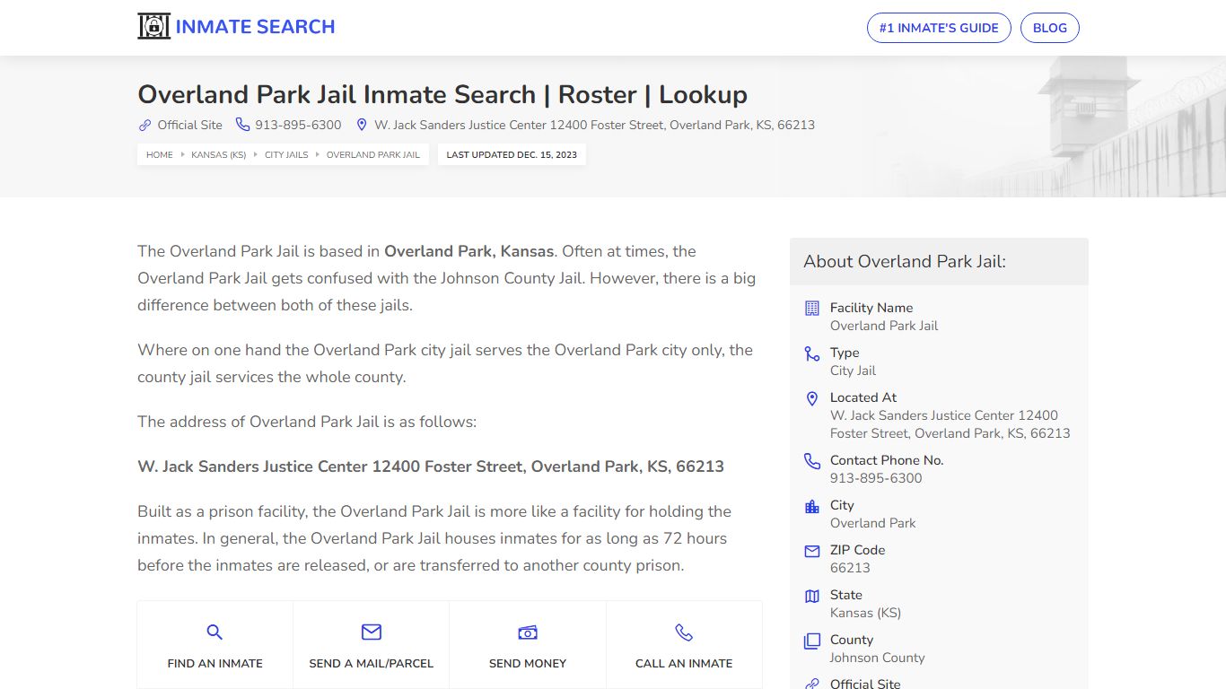Screen dimensions: 1226x689
Task: Click the link icon beside sidebar Official Site
Action: pyautogui.click(x=812, y=684)
